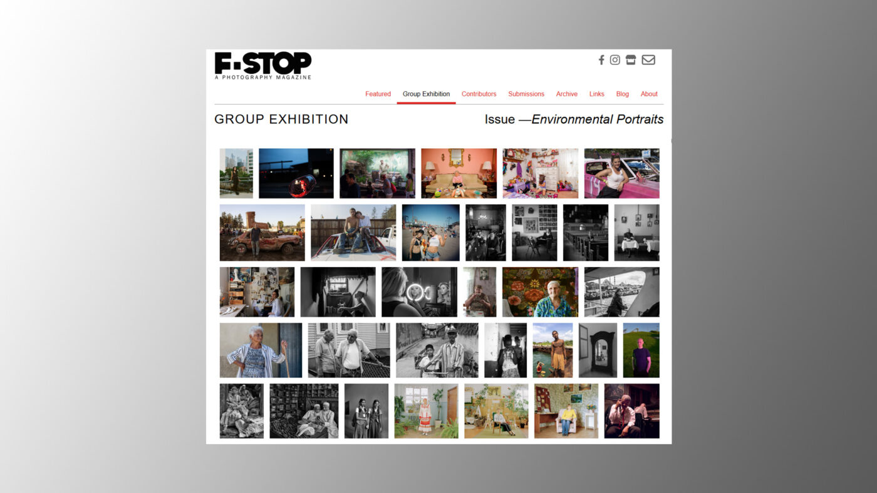View the man in purple on grass
The image size is (877, 493).
[x=641, y=350]
